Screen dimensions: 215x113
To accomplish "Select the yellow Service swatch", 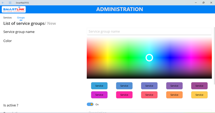I will [199, 95].
